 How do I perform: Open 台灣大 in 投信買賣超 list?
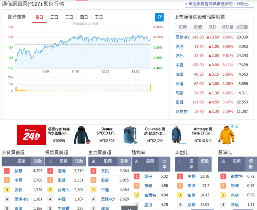pyautogui.click(x=64, y=190)
